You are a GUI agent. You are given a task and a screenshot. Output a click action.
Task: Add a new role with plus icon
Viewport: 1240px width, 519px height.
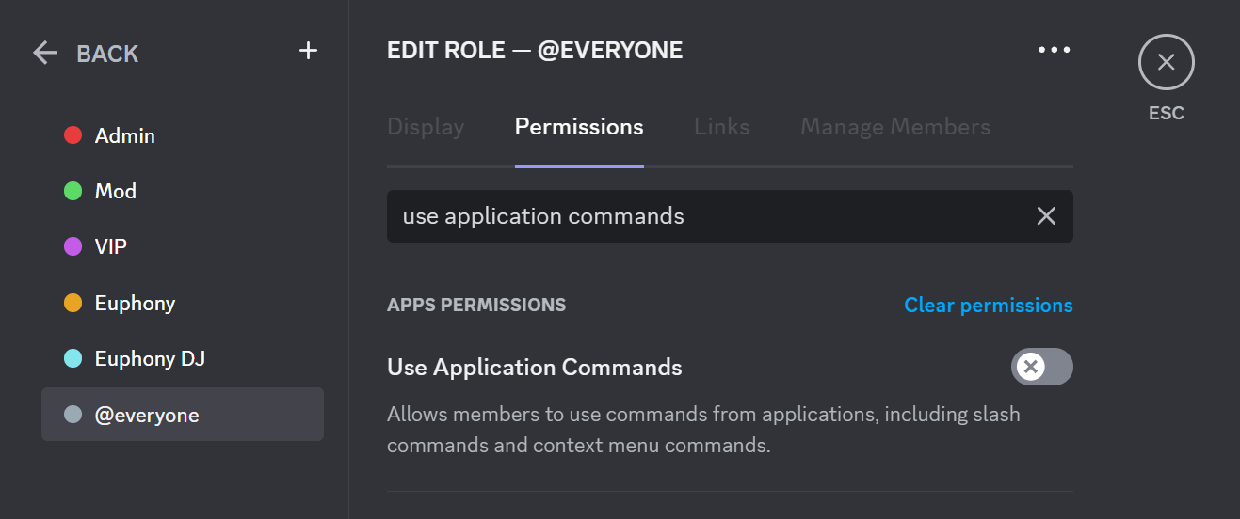[308, 51]
